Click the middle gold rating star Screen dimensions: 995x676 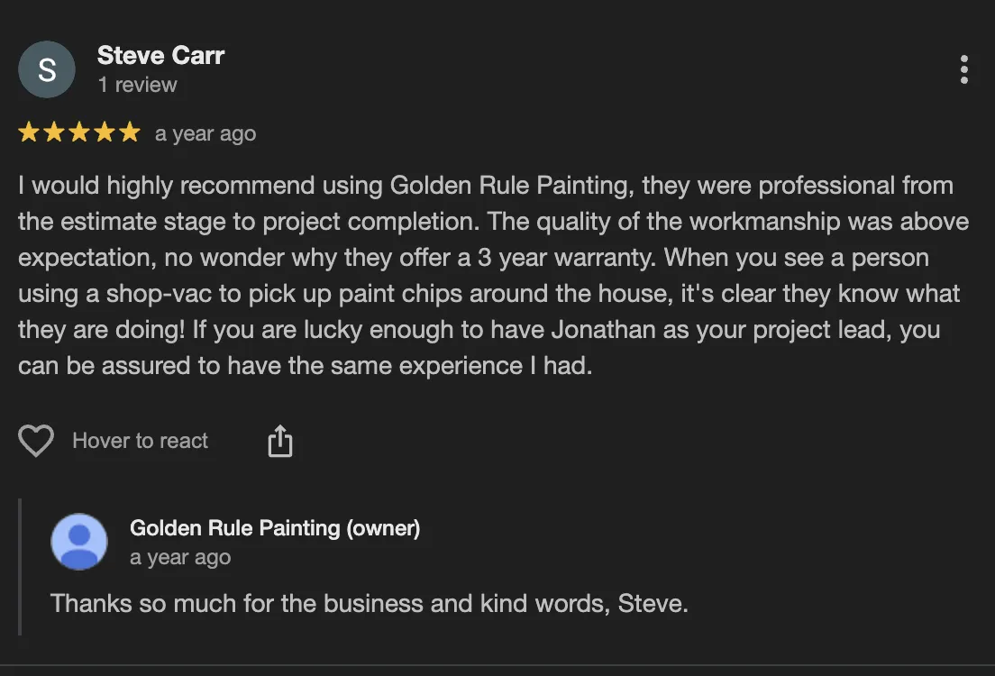[x=79, y=133]
